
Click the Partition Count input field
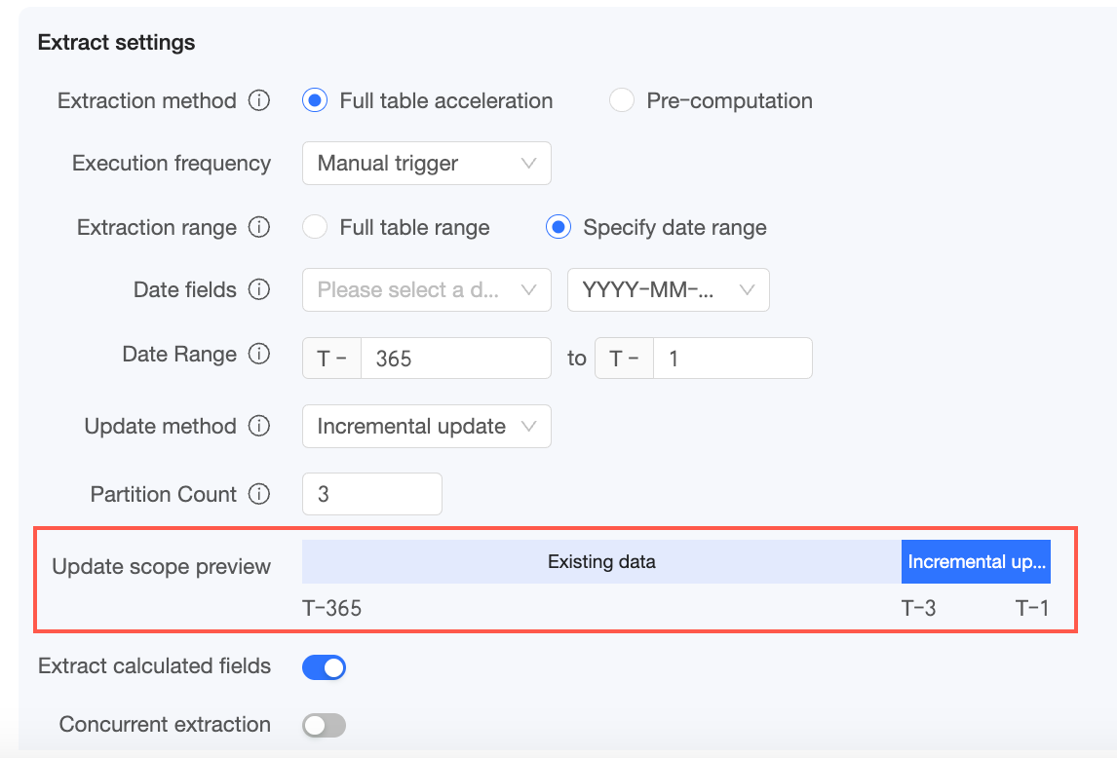371,494
